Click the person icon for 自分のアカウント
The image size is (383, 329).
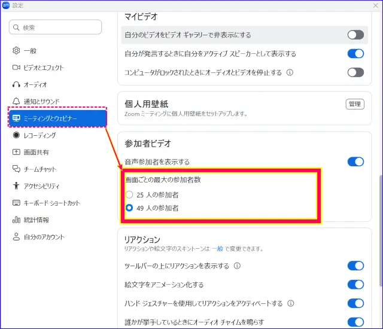[16, 236]
